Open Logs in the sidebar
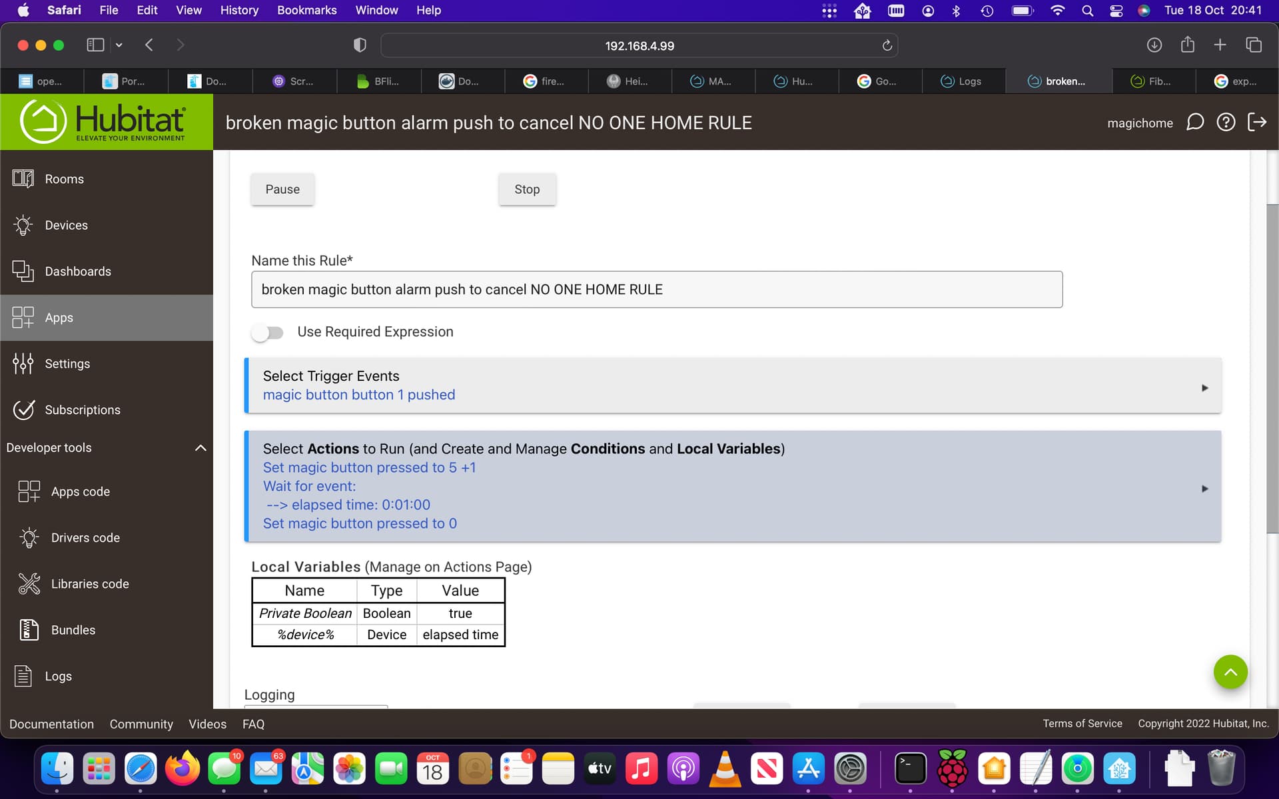The height and width of the screenshot is (799, 1279). (x=58, y=676)
